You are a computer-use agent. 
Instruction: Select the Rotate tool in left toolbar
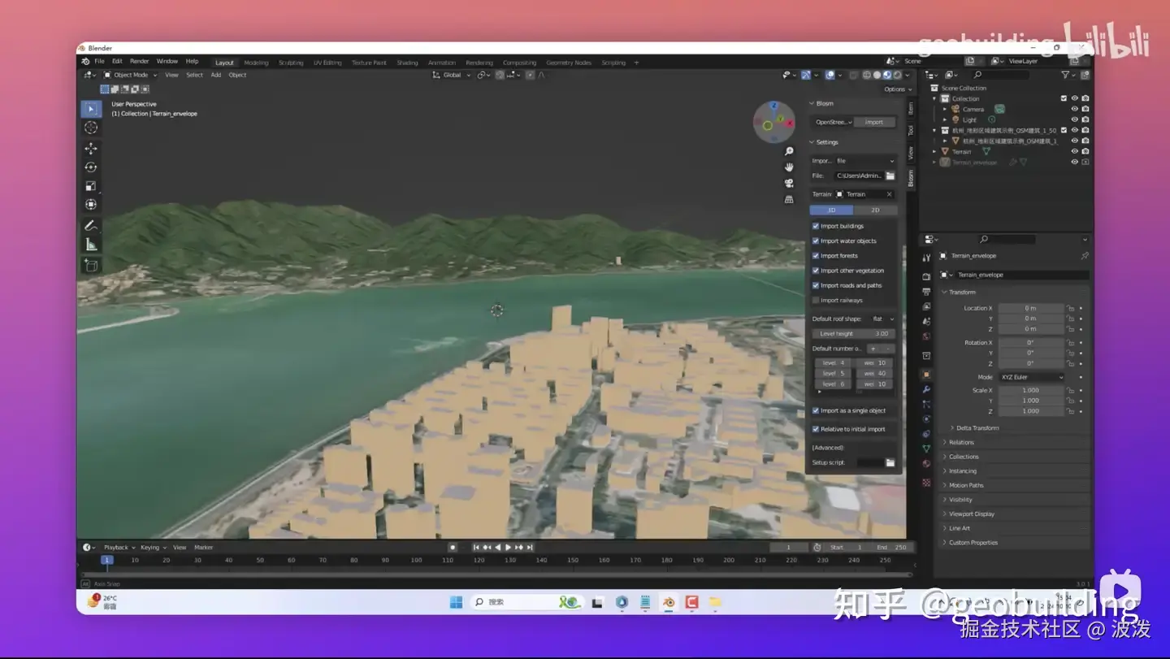coord(91,167)
